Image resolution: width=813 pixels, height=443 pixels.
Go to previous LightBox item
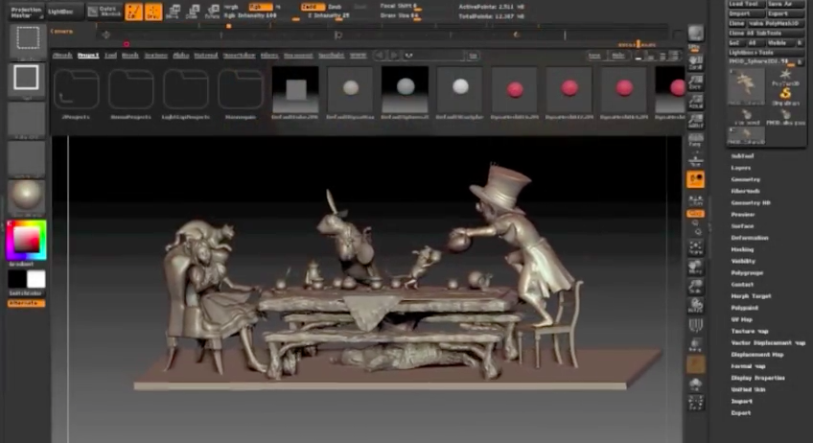coord(380,55)
